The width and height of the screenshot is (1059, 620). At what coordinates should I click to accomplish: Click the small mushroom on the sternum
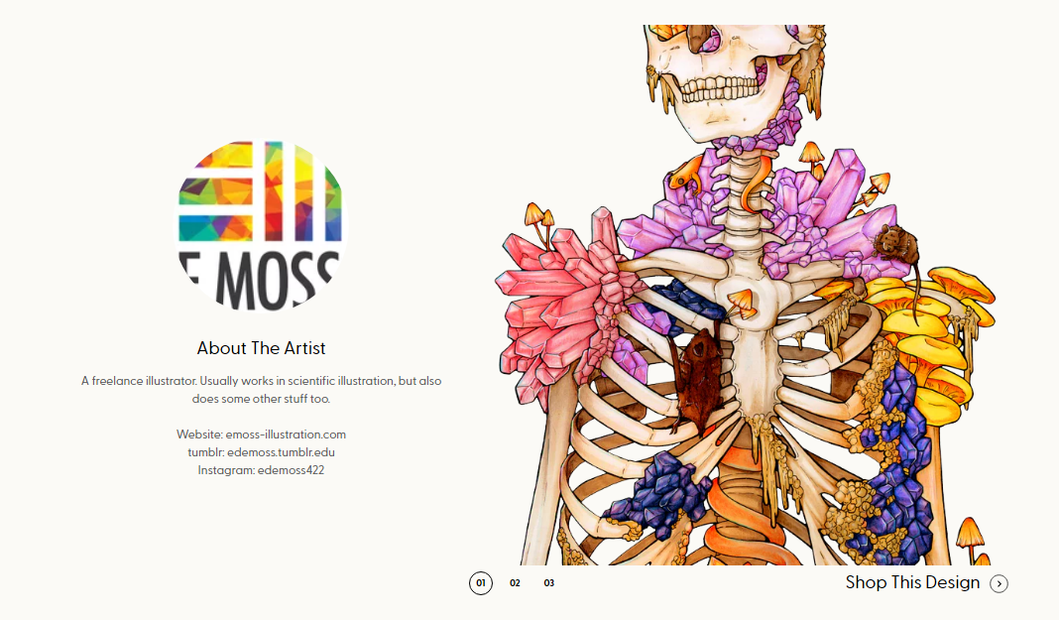[x=742, y=302]
